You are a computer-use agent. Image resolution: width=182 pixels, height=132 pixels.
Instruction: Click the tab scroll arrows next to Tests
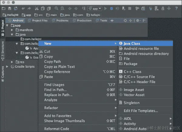[x=112, y=21]
